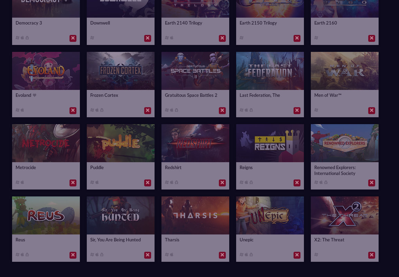
Task: Click the X2: The Threat title
Action: tap(329, 240)
